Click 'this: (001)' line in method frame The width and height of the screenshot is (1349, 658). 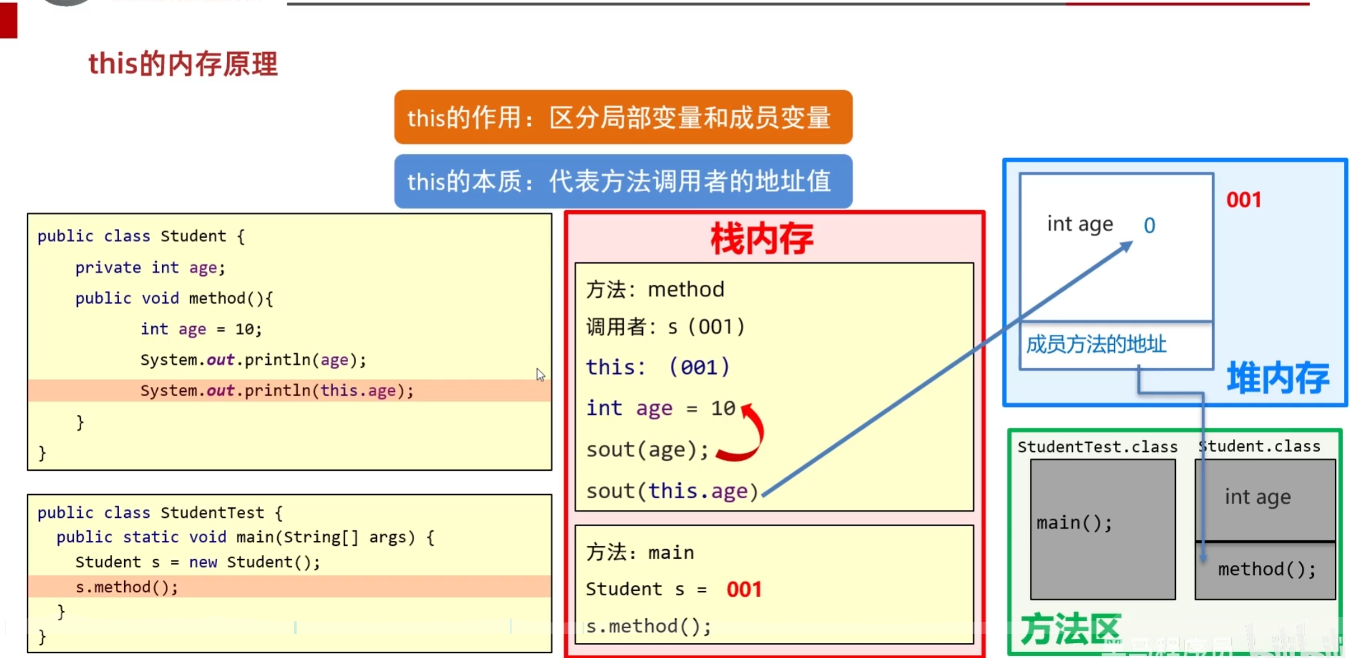tap(658, 367)
